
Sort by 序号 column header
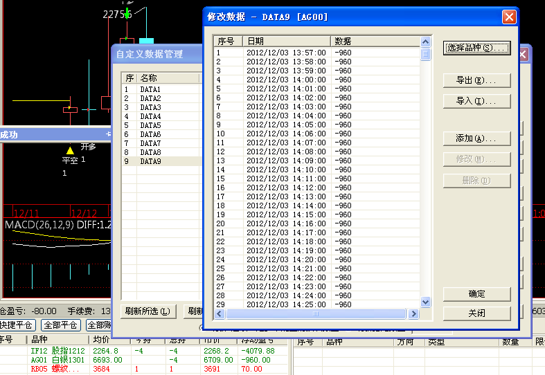[228, 42]
